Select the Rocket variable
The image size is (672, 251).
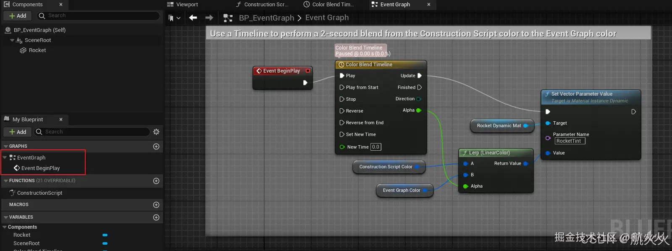pos(22,235)
